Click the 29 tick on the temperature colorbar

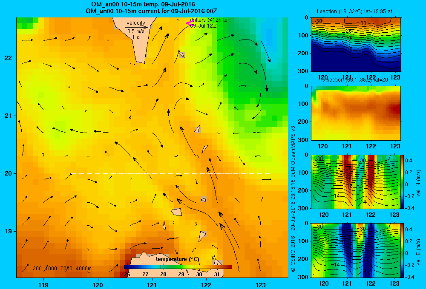coord(181,275)
